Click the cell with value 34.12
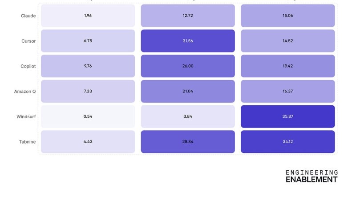This screenshot has height=200, width=356. [x=287, y=142]
